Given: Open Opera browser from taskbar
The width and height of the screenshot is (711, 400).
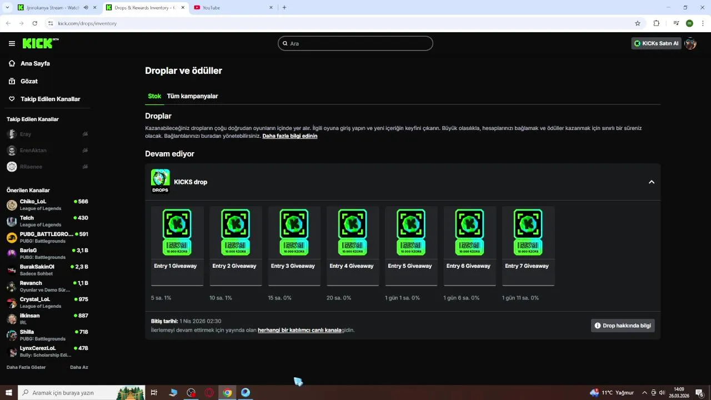Looking at the screenshot, I should [x=209, y=393].
